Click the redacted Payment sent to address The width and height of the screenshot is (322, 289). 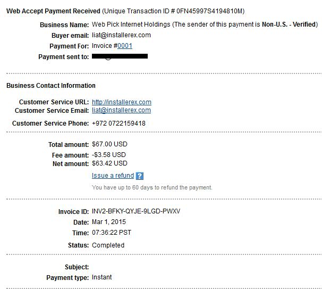click(120, 56)
